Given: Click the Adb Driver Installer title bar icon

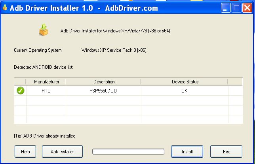Looking at the screenshot, I should 4,8.
